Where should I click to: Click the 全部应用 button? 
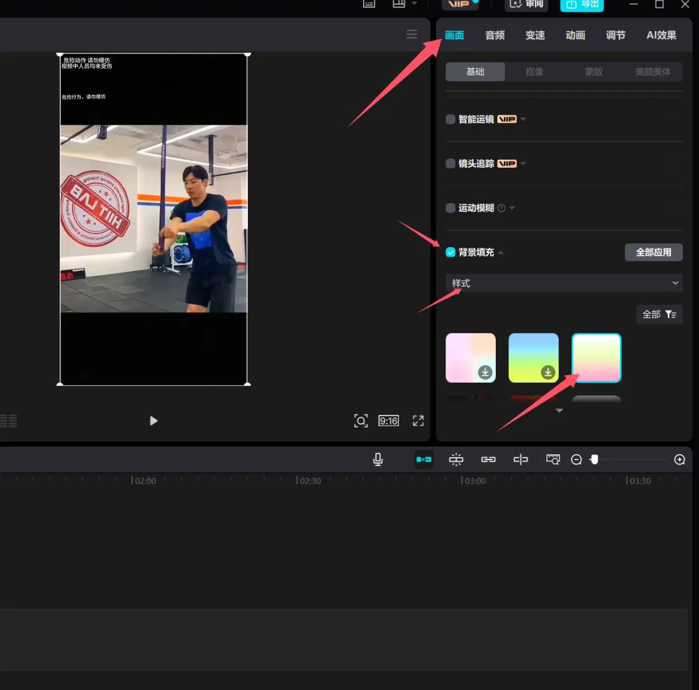653,252
